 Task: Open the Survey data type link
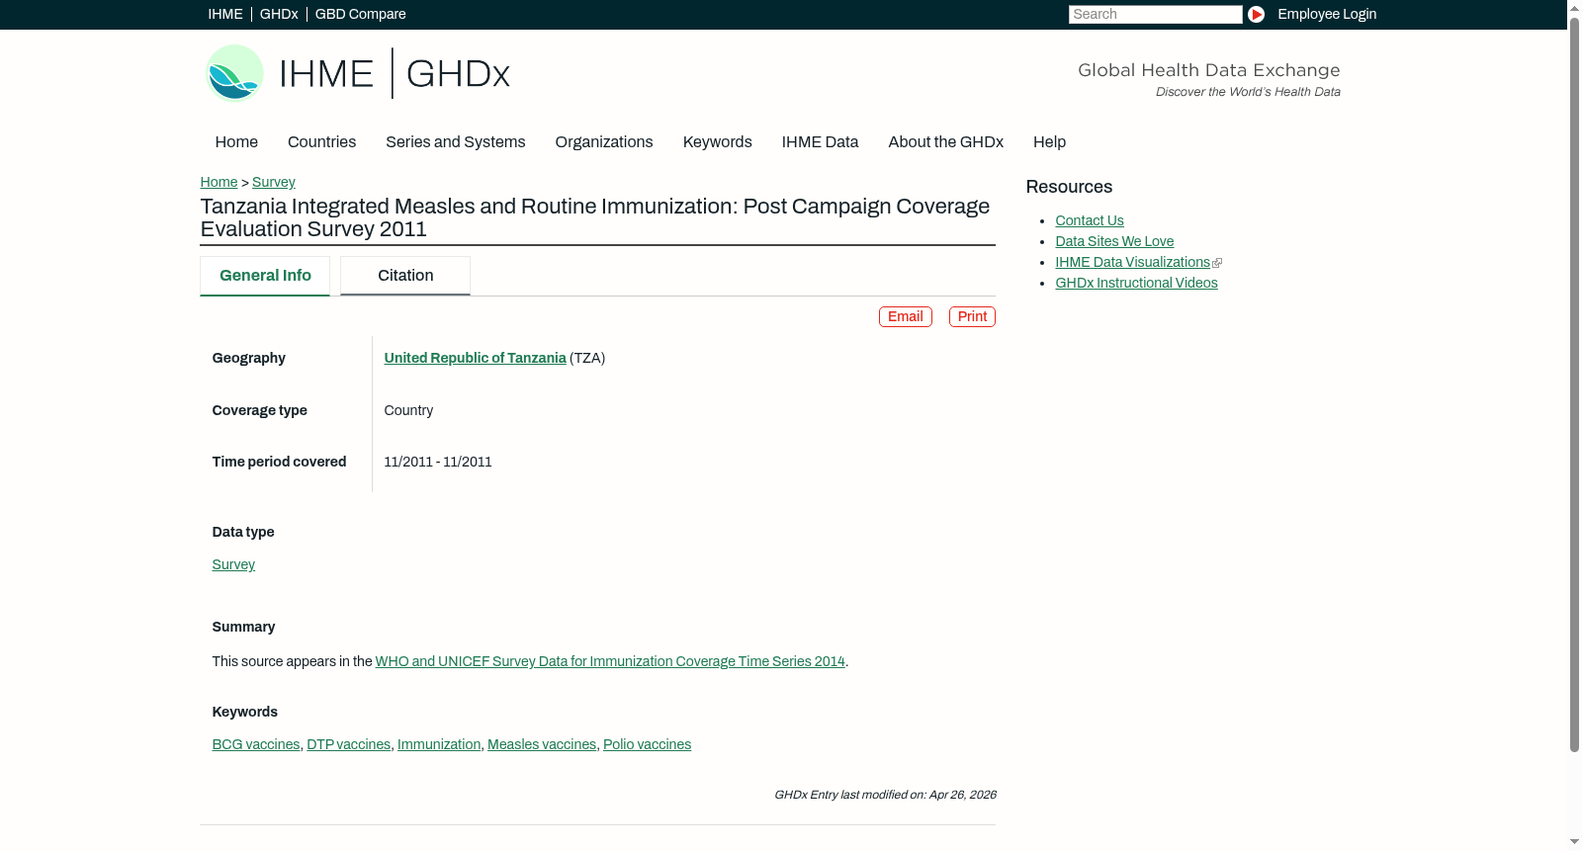233,564
